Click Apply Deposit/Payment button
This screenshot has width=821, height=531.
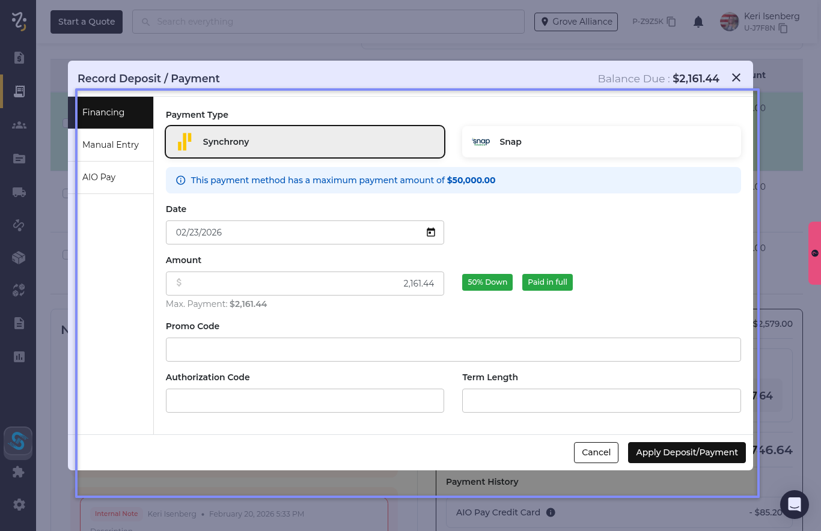coord(686,452)
